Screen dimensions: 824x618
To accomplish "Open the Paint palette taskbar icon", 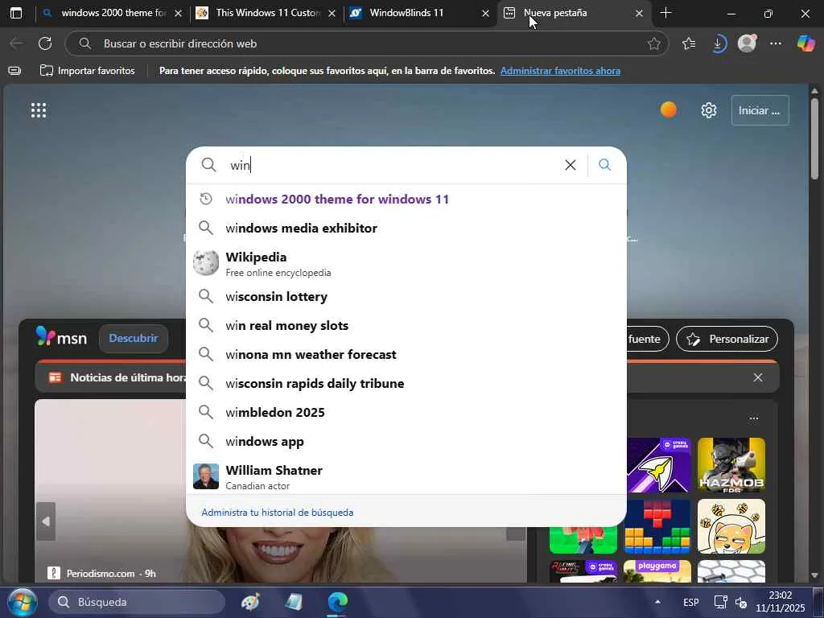I will tap(250, 602).
